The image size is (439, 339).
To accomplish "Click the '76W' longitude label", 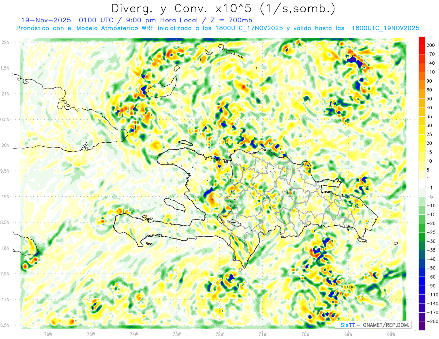I will pos(48,334).
